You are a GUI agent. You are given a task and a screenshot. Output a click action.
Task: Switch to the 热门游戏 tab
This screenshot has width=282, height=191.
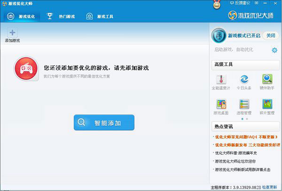click(x=61, y=16)
